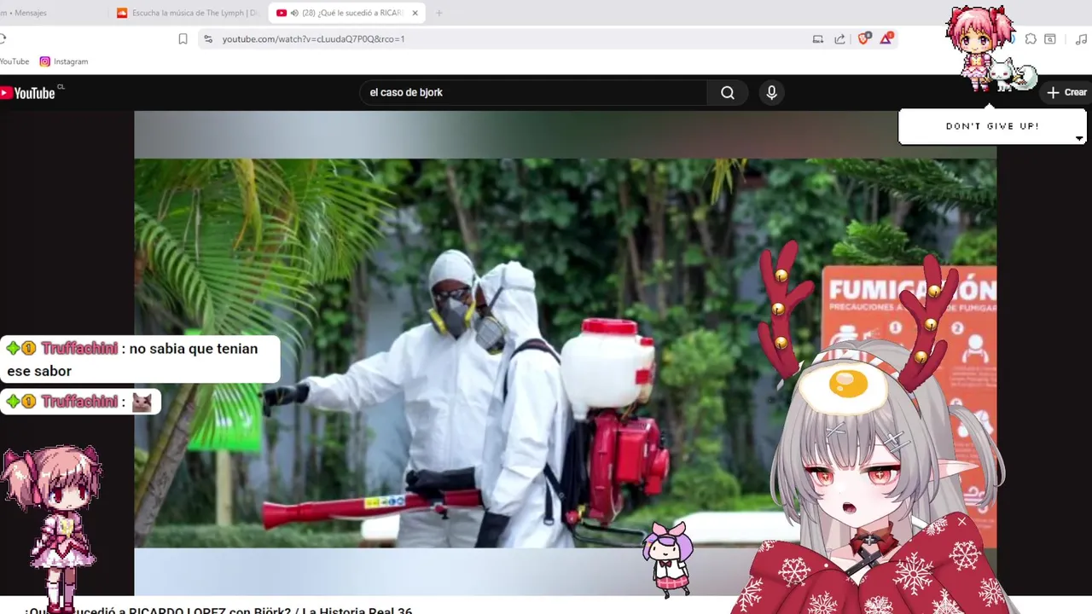This screenshot has width=1092, height=614.
Task: Open the Crear (create) button
Action: coord(1067,92)
